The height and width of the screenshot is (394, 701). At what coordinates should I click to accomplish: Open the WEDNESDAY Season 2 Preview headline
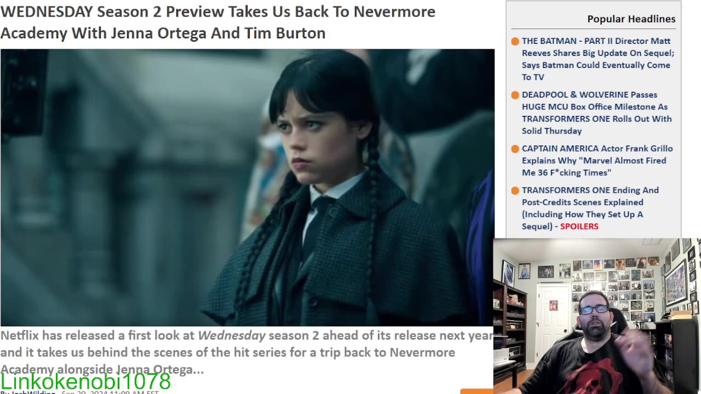(x=218, y=22)
